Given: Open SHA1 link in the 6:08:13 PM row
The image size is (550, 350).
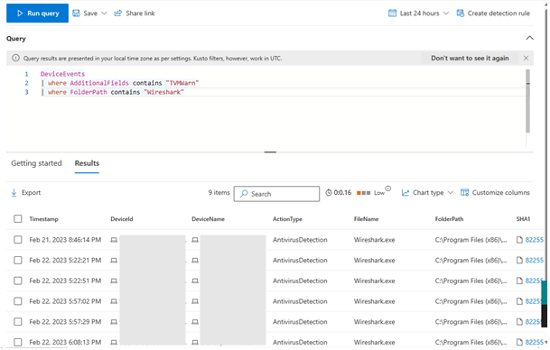Looking at the screenshot, I should pyautogui.click(x=535, y=342).
